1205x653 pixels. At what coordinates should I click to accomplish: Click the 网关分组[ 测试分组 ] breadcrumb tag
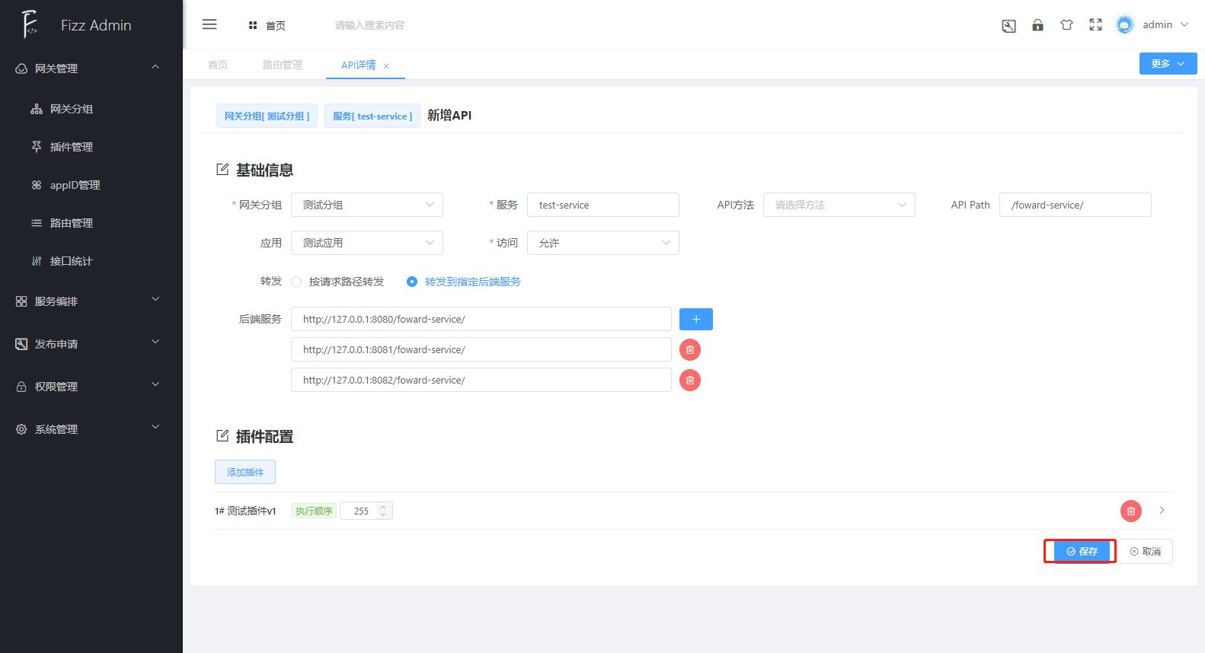tap(267, 116)
